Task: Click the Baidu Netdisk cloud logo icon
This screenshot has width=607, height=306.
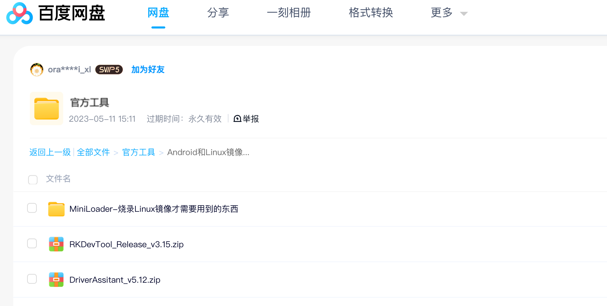Action: 19,14
